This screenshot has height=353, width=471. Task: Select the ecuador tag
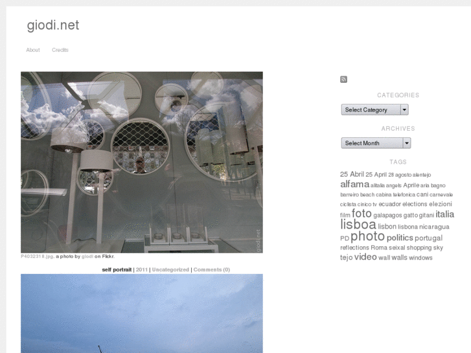click(389, 204)
